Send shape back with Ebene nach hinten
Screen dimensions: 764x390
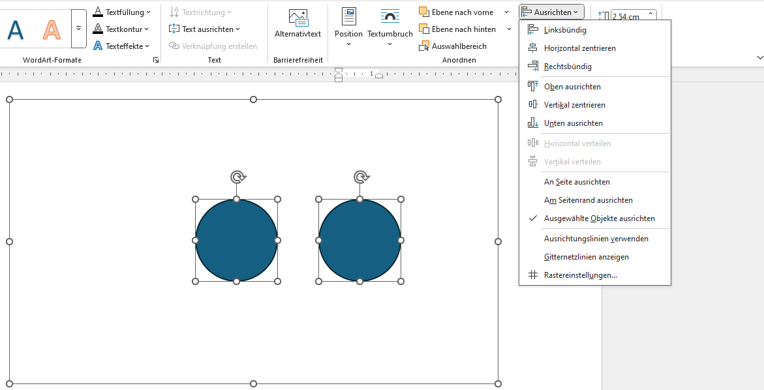pos(457,29)
